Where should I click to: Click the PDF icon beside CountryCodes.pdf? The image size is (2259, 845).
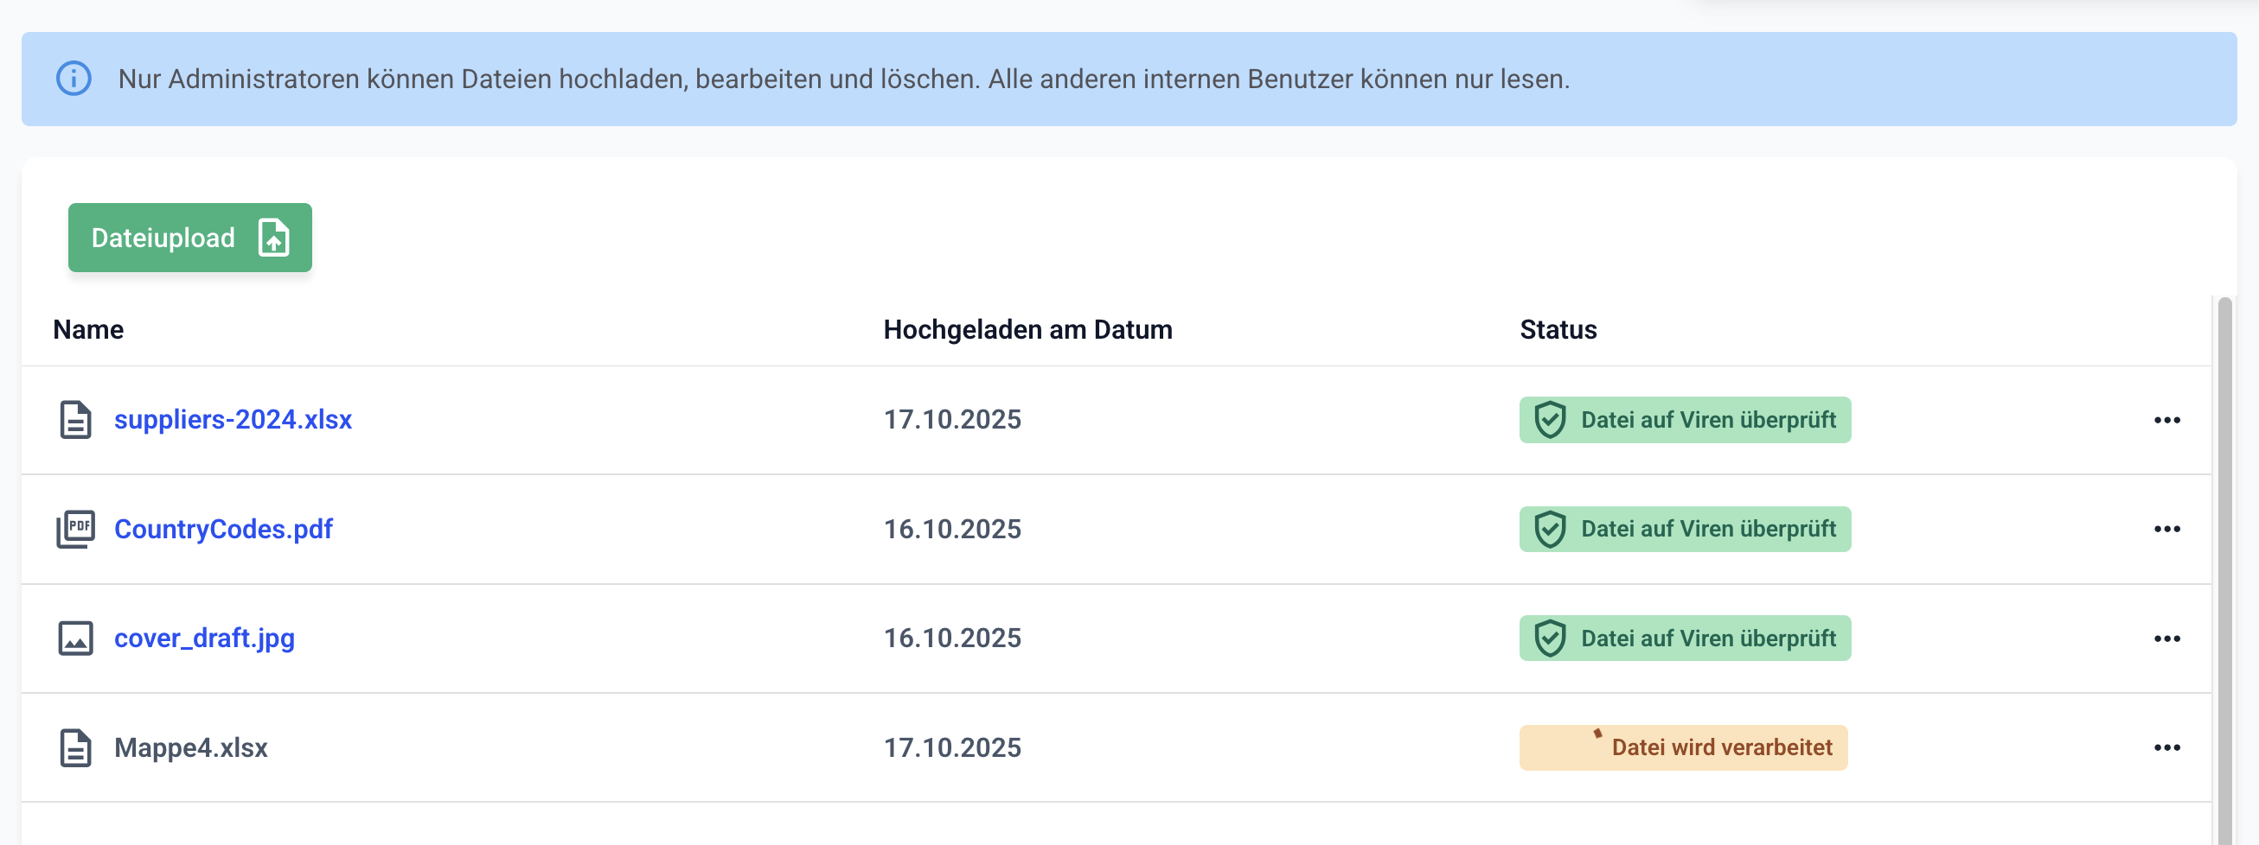(75, 529)
